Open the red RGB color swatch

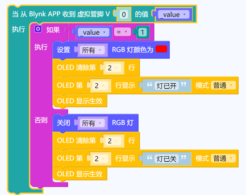161,49
